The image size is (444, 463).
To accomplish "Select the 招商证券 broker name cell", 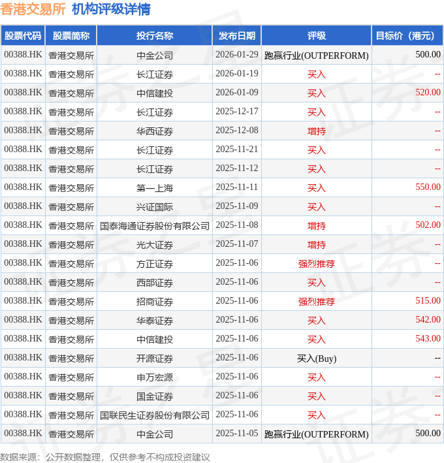I will 154,302.
